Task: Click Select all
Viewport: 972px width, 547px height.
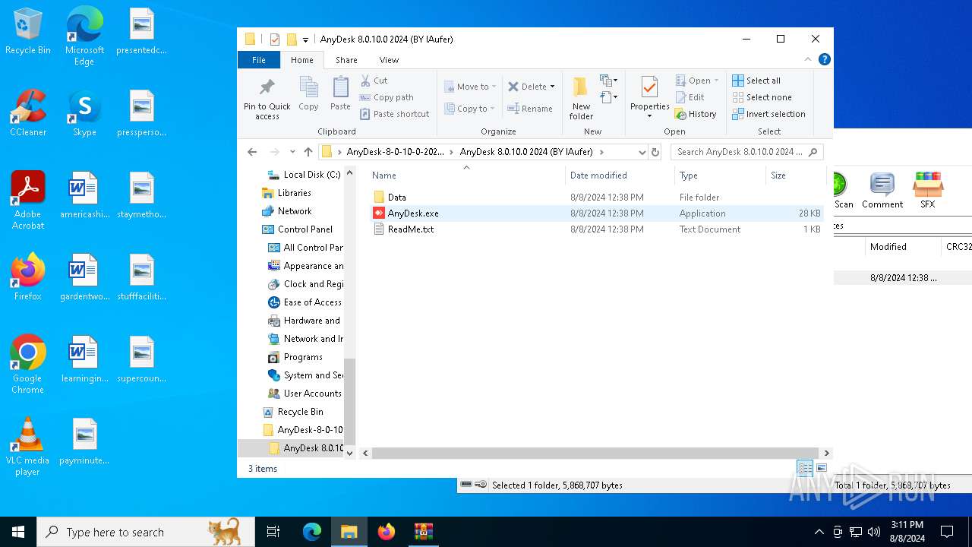Action: point(756,81)
